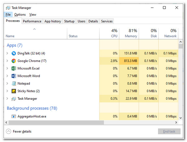Viewport: 187px width, 142px height.
Task: Click the horizontal scrollbar thumb
Action: pos(56,122)
